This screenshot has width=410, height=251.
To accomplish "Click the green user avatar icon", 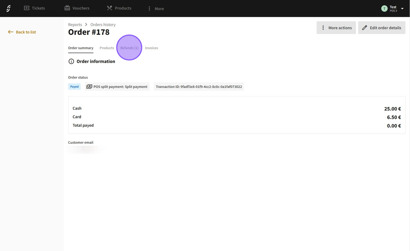I will pos(384,8).
